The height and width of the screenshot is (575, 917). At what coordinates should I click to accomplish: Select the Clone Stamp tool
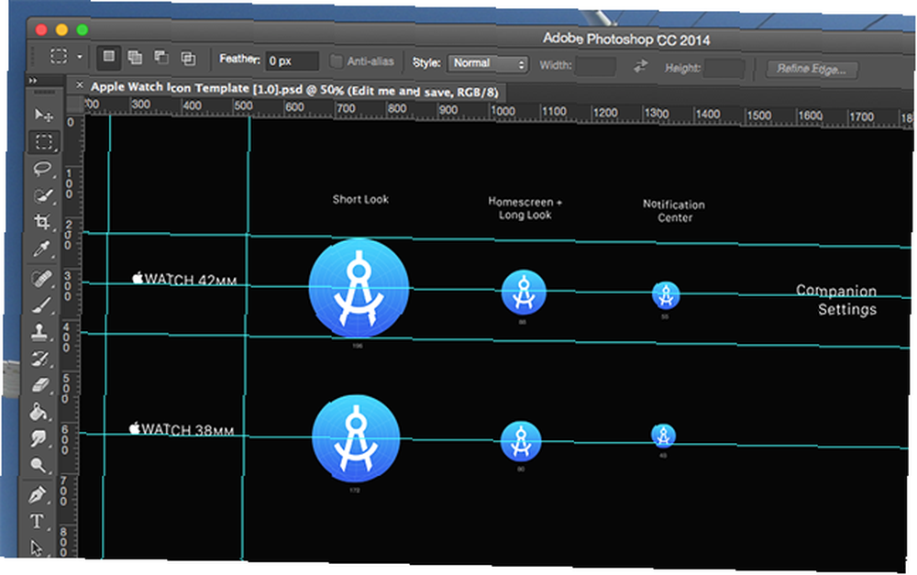[x=39, y=332]
